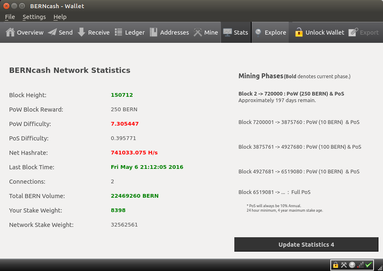
Task: Click the "BERNcash - Wallet" window title
Action: (57, 6)
